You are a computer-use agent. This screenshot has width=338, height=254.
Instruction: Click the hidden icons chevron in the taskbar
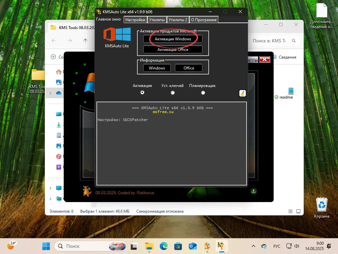(x=253, y=246)
